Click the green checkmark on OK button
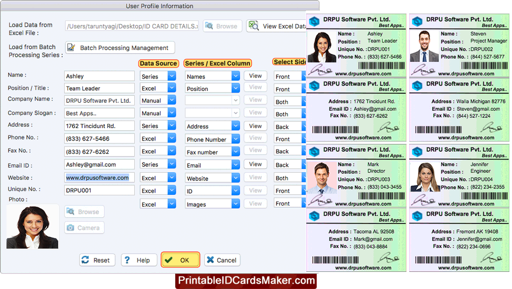Screen dimensions: 512x289 169,260
